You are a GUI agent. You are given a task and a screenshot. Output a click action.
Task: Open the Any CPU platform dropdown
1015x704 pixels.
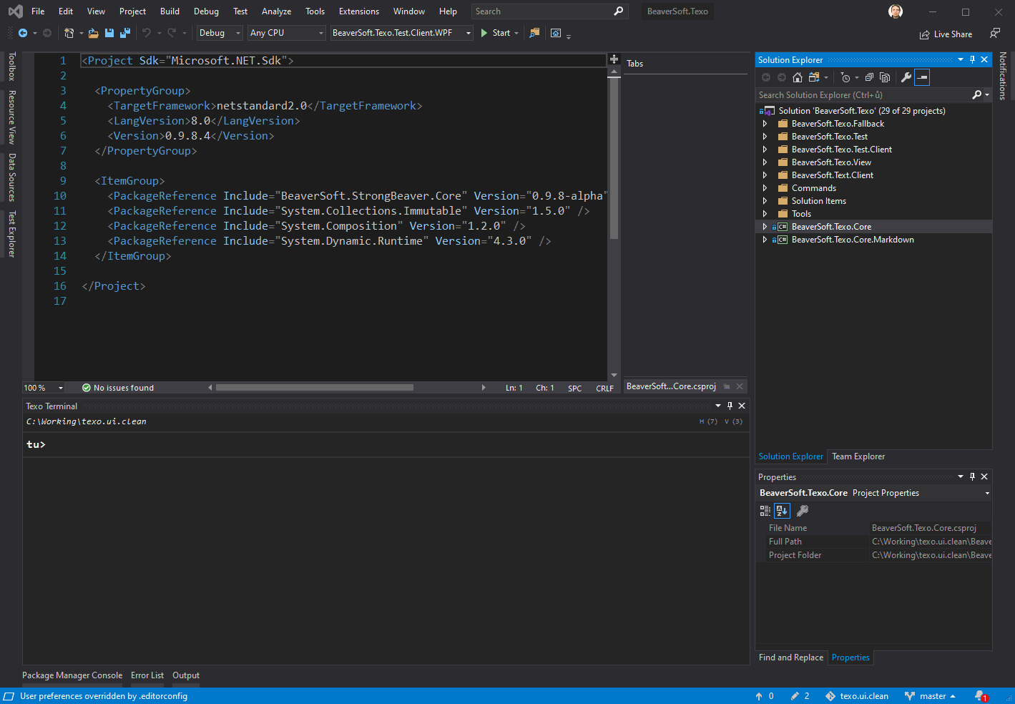click(x=286, y=33)
